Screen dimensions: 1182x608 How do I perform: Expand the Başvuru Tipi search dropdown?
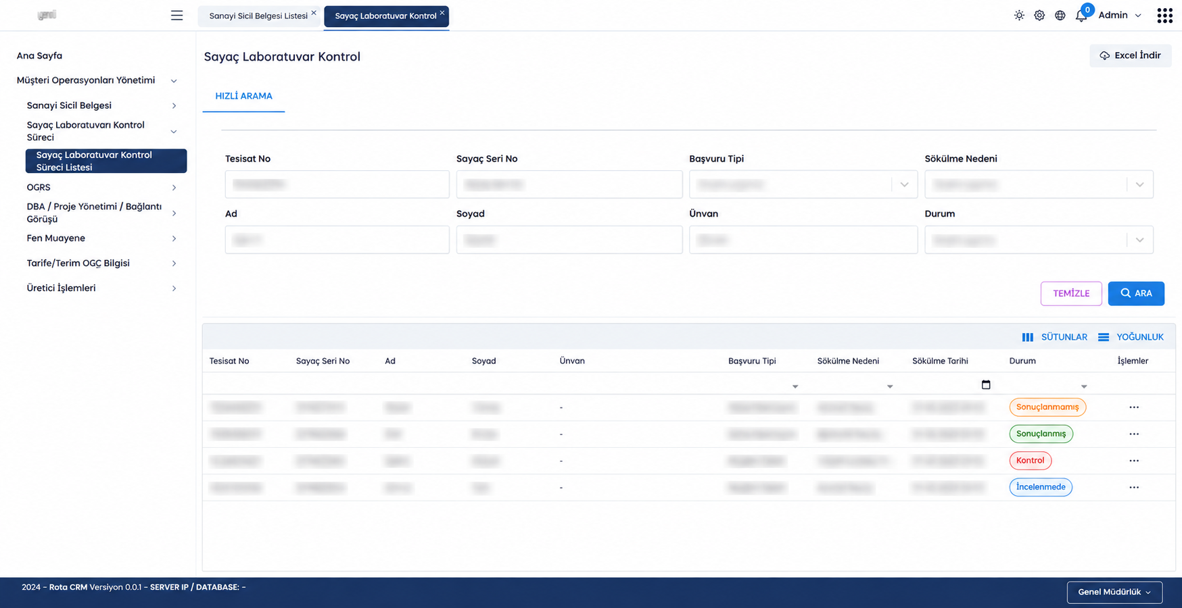(904, 184)
